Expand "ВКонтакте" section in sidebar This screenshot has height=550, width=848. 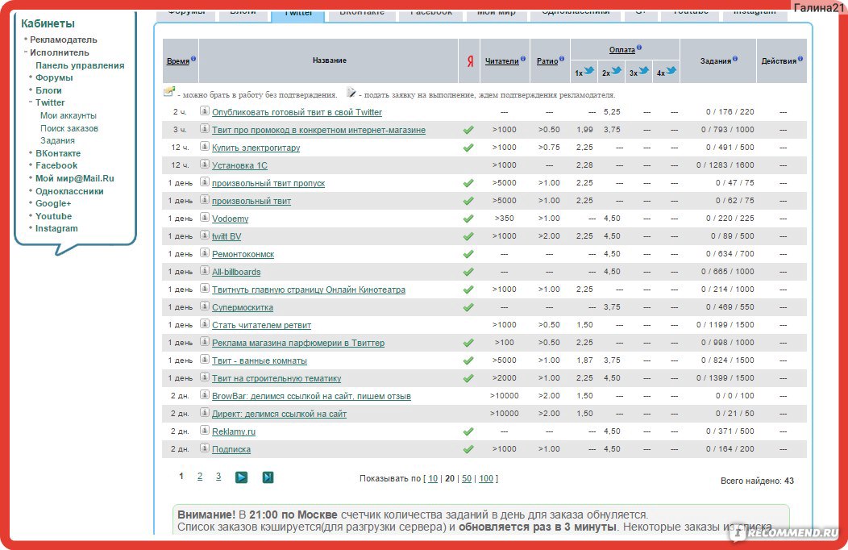click(x=58, y=153)
